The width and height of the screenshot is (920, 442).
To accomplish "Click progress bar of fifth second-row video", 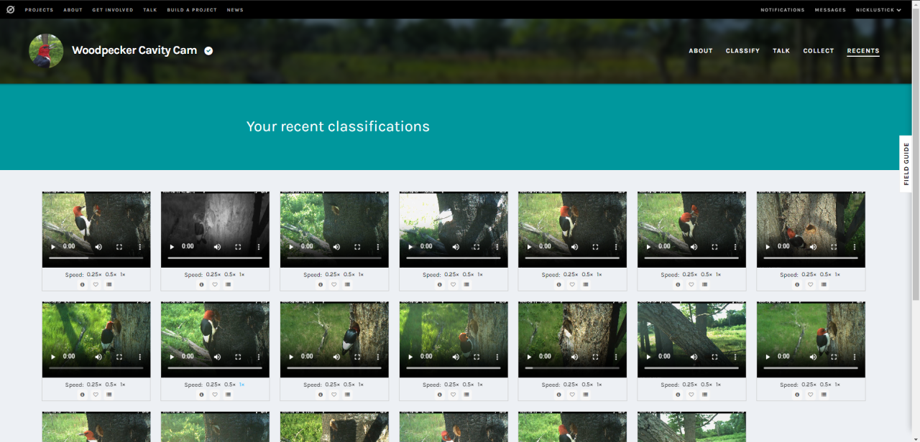I will click(573, 367).
